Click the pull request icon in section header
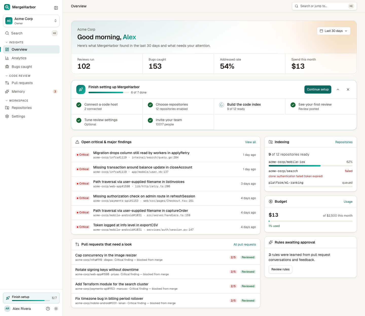Image resolution: width=365 pixels, height=316 pixels. click(77, 244)
